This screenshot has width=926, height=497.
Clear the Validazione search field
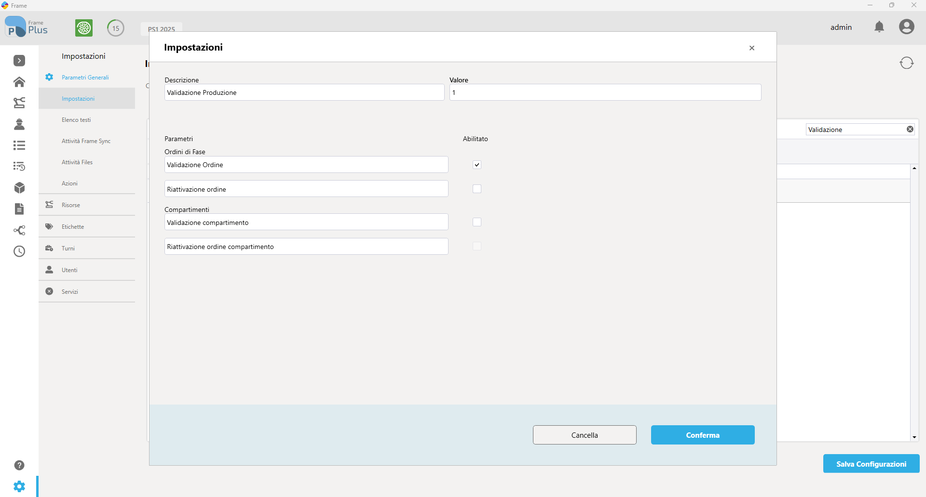910,129
